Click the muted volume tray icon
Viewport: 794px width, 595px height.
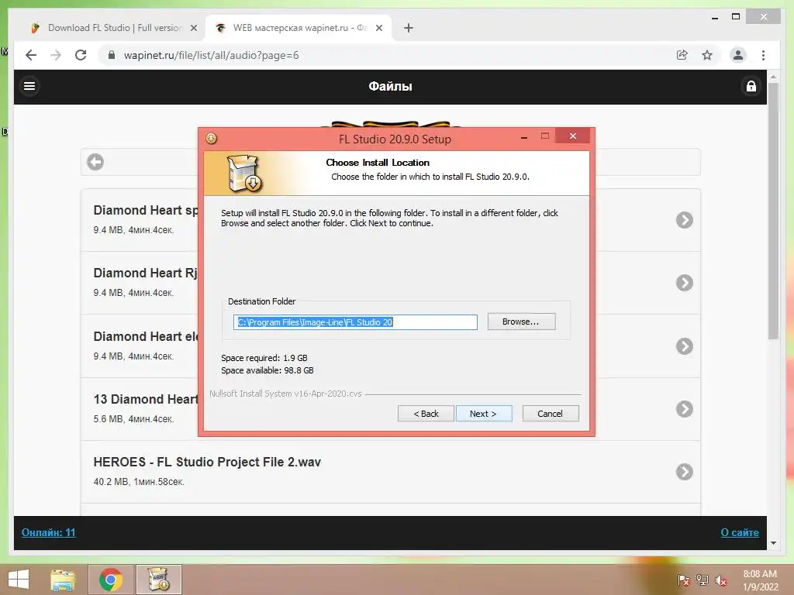721,580
